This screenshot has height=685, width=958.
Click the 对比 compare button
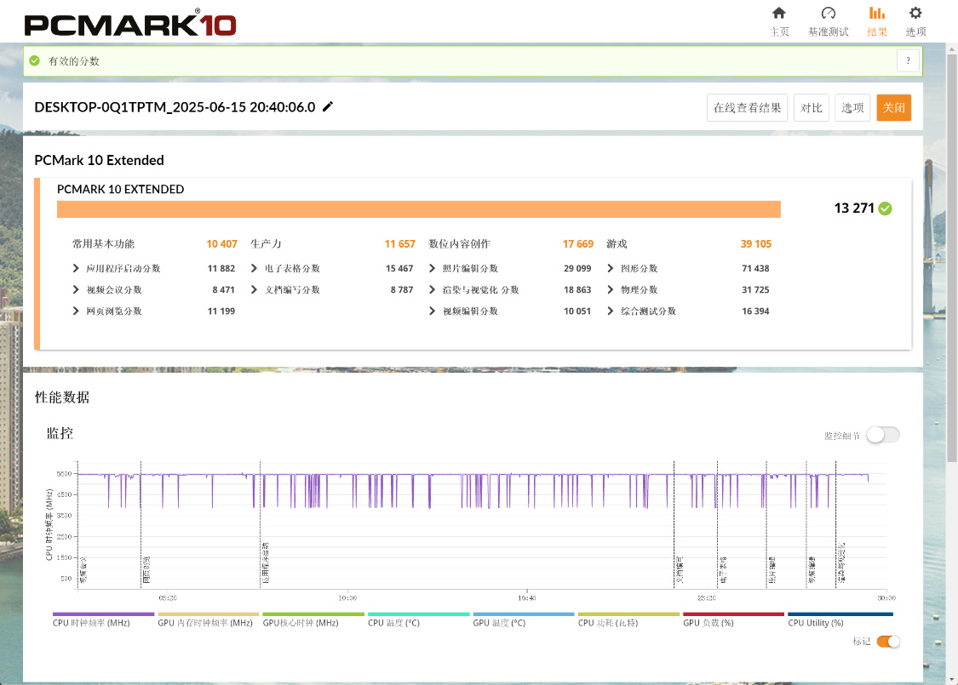pyautogui.click(x=812, y=108)
